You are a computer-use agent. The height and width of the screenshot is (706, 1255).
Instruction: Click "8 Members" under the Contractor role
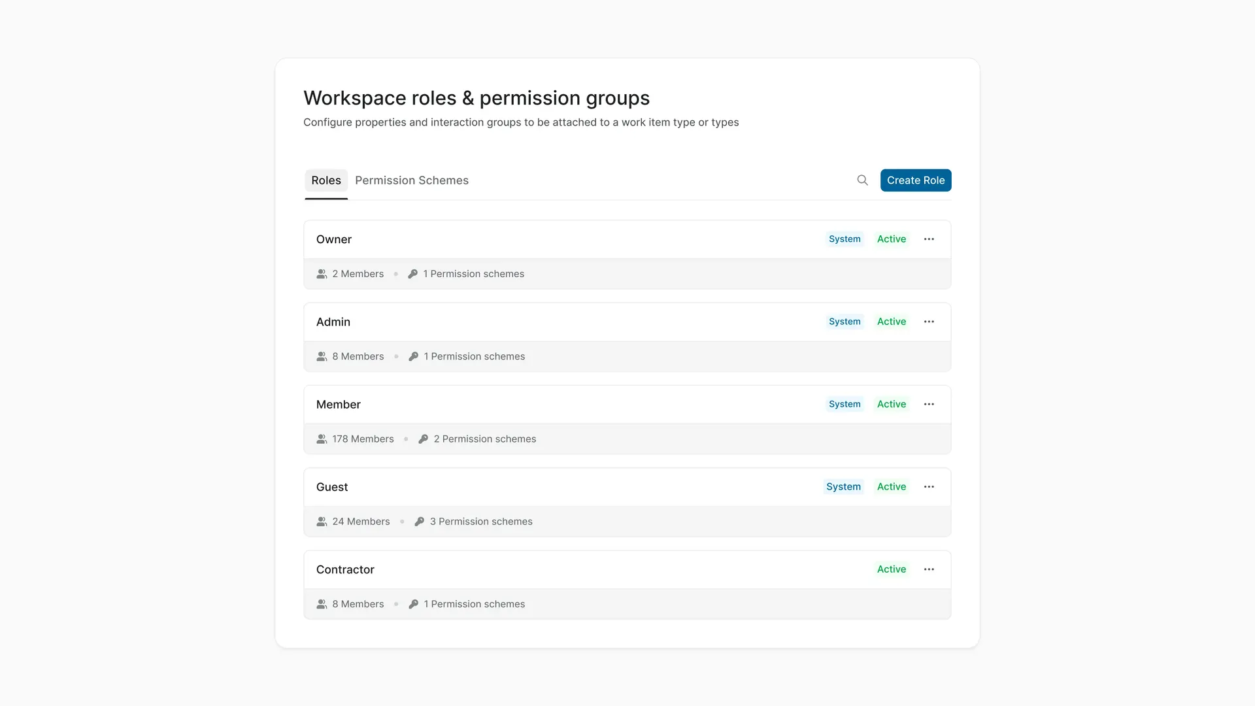(x=358, y=604)
